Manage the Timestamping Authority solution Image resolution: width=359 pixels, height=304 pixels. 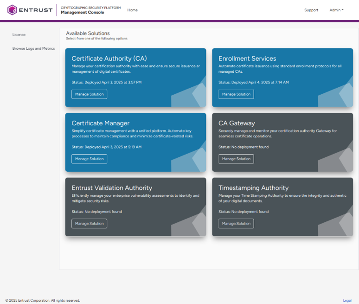point(236,224)
